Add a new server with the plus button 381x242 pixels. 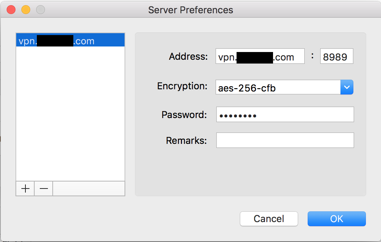click(25, 189)
